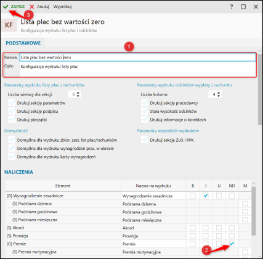Check column ND for Akord row

[x=232, y=228]
